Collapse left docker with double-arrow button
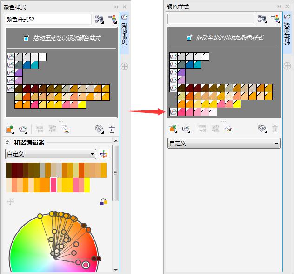Screen dimensions: 294x274 point(117,7)
